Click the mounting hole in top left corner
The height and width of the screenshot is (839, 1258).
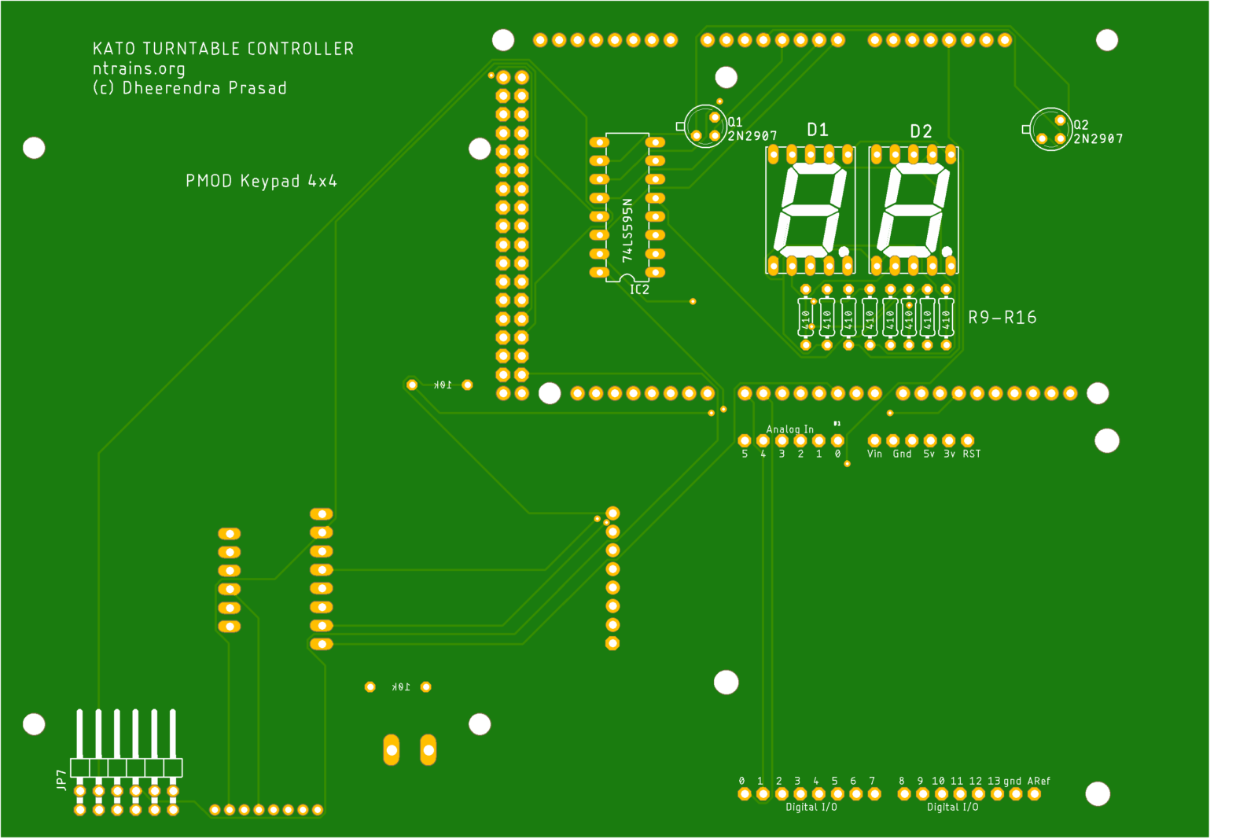[x=33, y=149]
